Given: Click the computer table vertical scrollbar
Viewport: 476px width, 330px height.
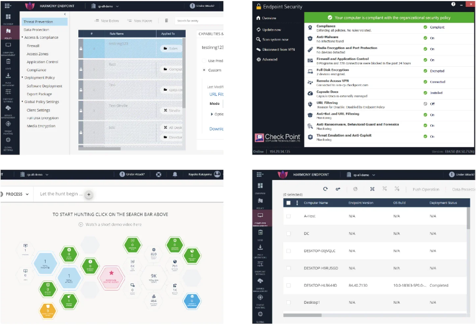Looking at the screenshot, I should tap(469, 218).
